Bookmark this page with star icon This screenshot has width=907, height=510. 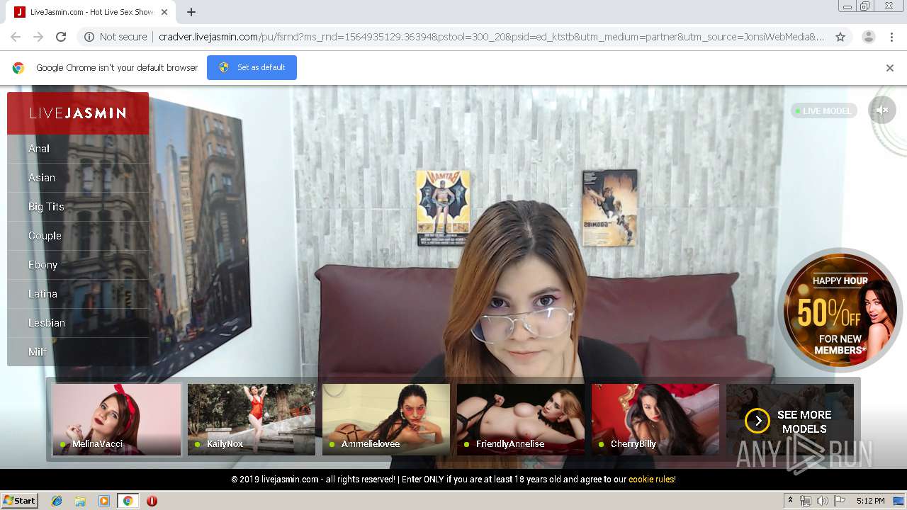point(840,37)
